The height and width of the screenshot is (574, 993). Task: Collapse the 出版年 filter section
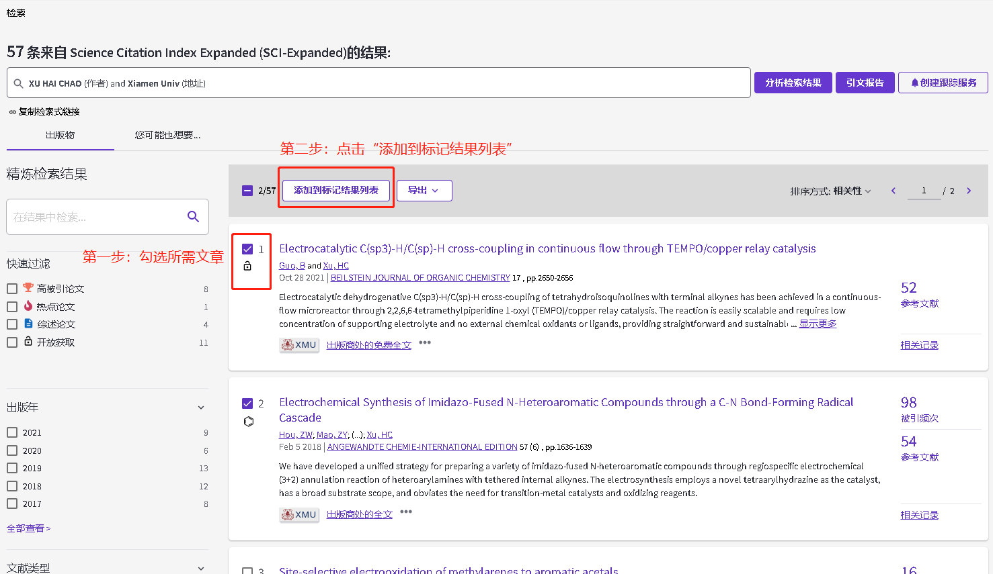(200, 408)
